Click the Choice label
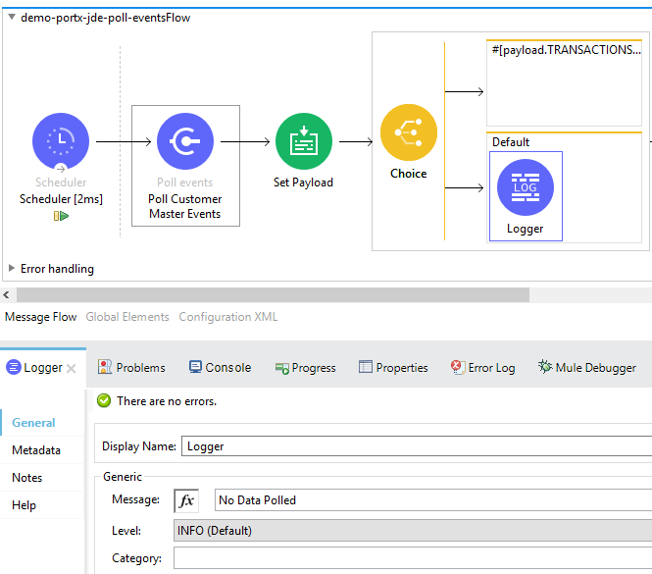Viewport: 652px width, 574px height. click(x=408, y=173)
